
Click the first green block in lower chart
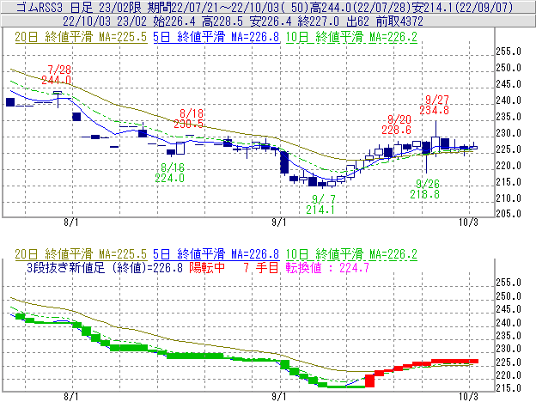point(20,316)
